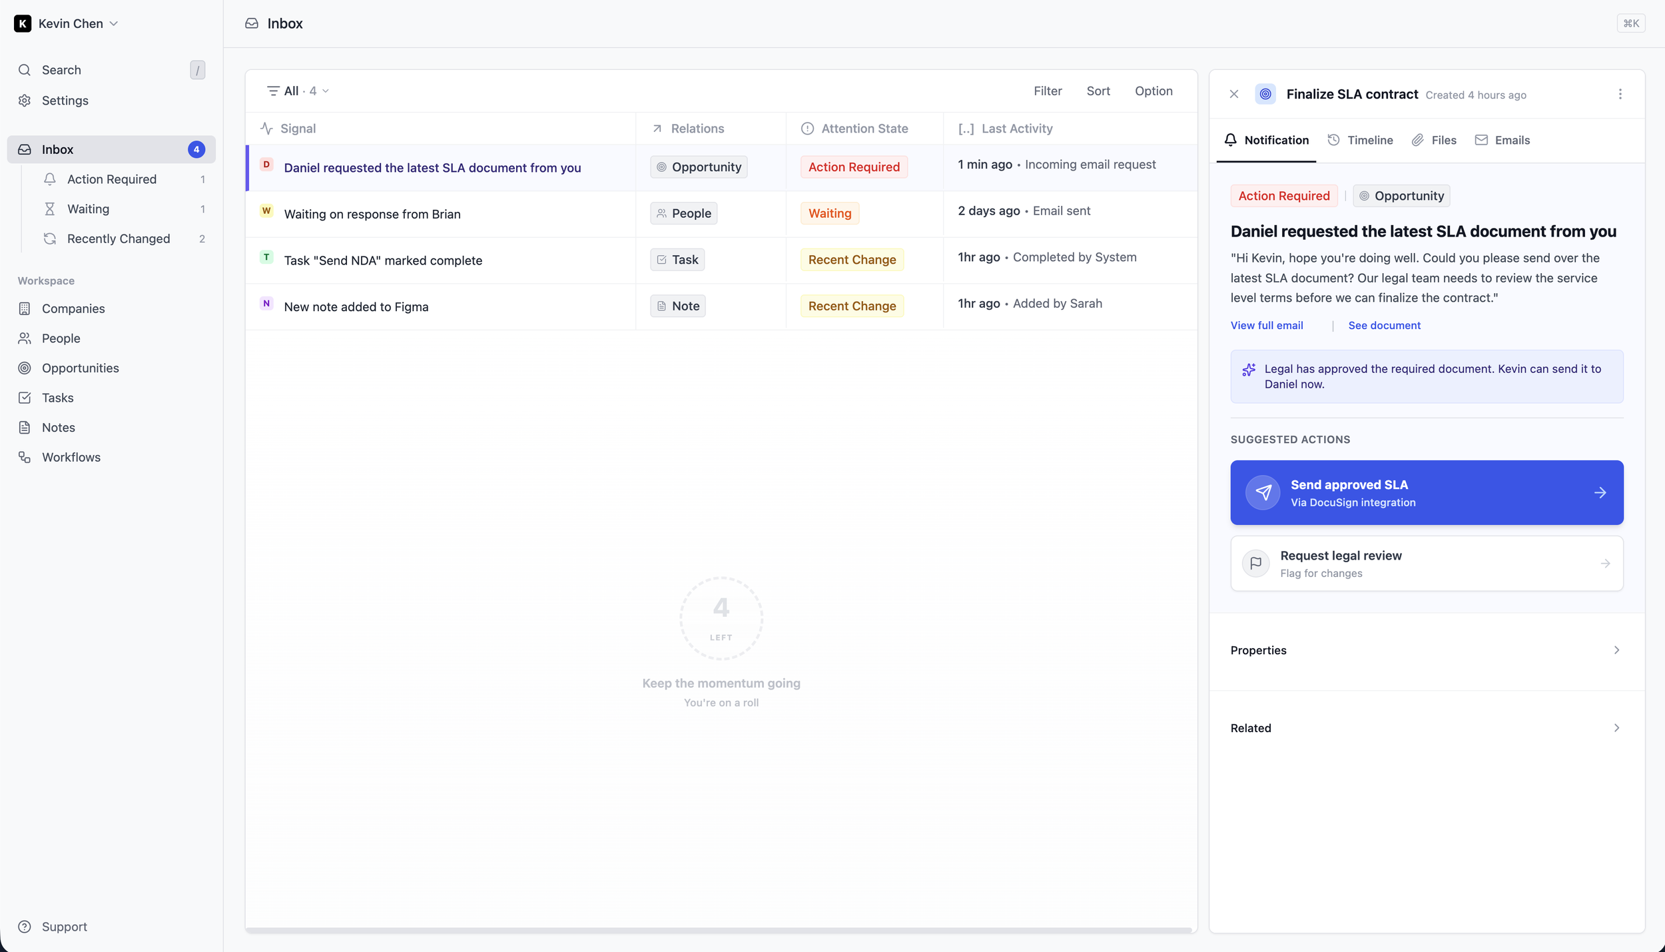Click the Support help icon

(25, 927)
